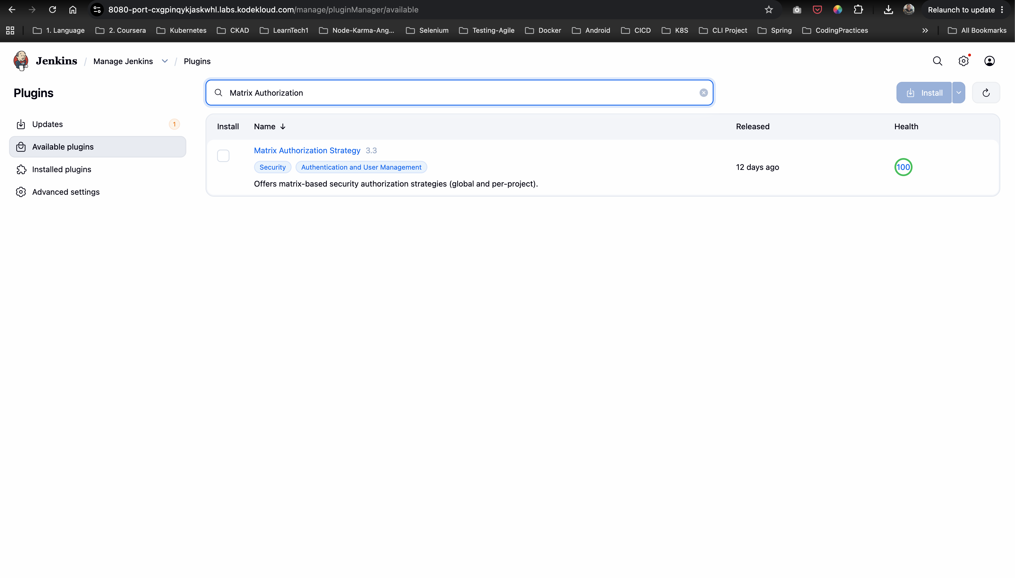Screen dimensions: 1015x578
Task: Open the All Bookmarks folder
Action: tap(977, 30)
